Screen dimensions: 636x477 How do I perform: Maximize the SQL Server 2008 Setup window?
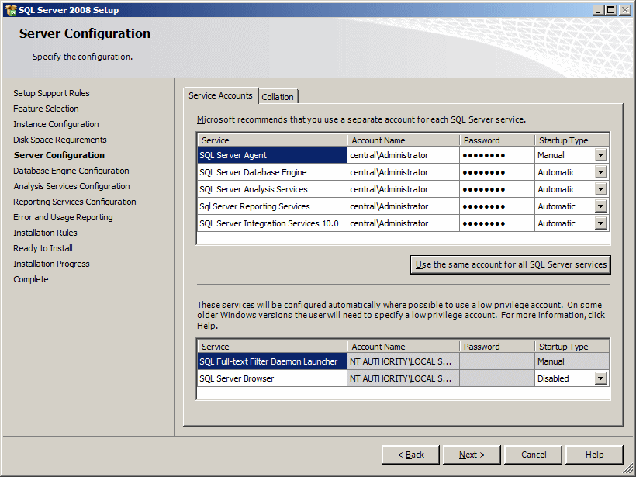pos(611,10)
